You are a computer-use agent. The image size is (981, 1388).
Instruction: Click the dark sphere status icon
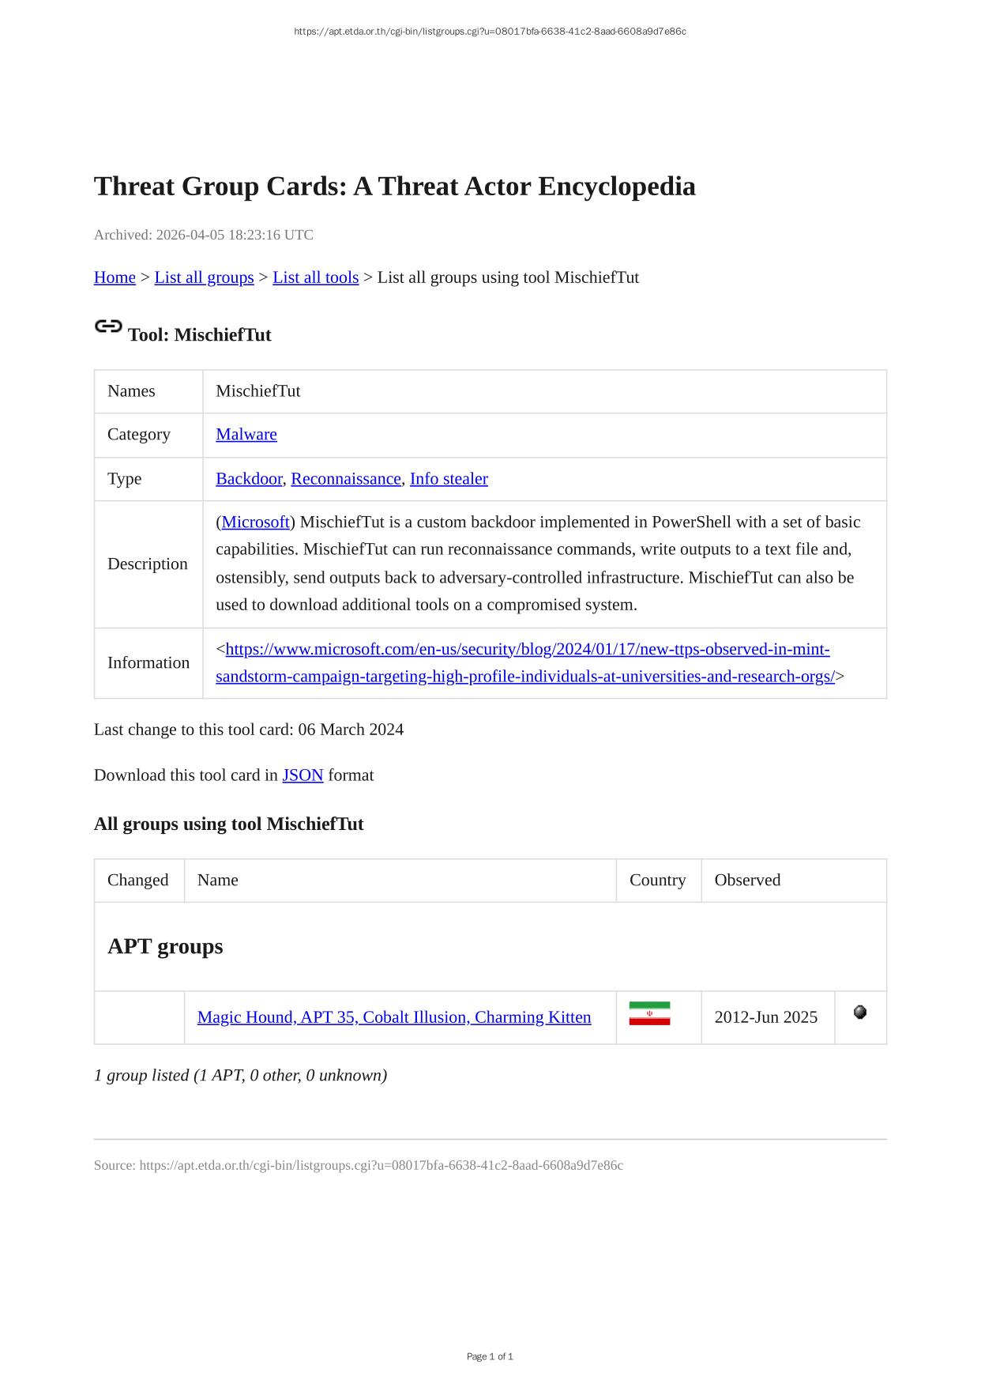pos(860,1012)
